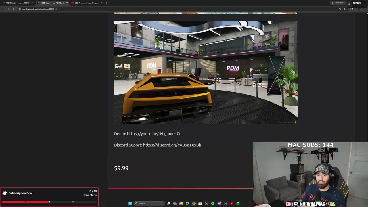368x207 pixels.
Task: Select the MZ3D Studio - New PDM Car tab
Action: pyautogui.click(x=52, y=3)
